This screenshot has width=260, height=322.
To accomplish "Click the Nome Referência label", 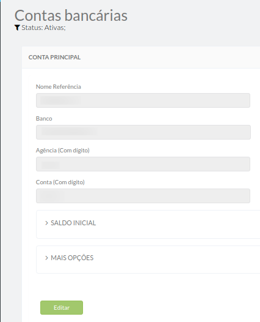I will pyautogui.click(x=59, y=87).
